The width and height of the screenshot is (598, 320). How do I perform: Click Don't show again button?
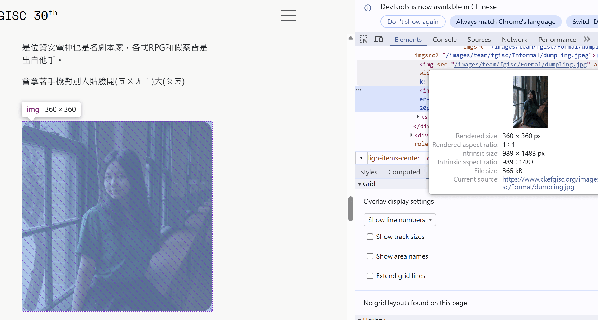(413, 22)
